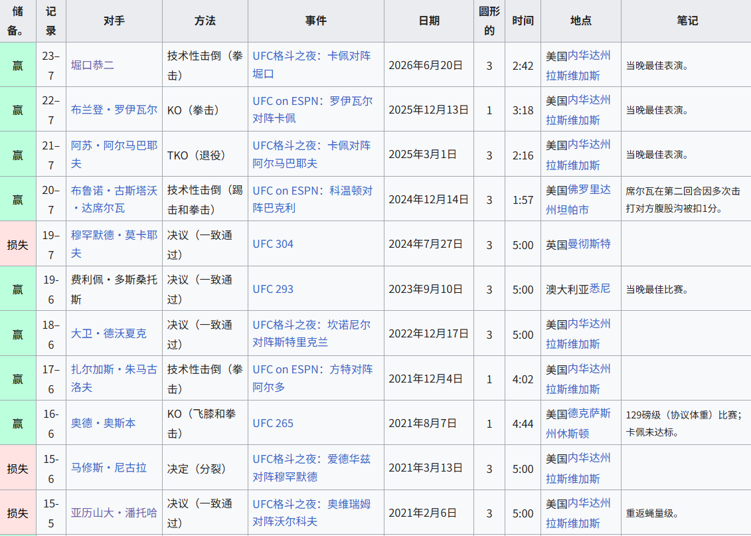Click the 日期 column header
751x536 pixels.
pos(429,21)
